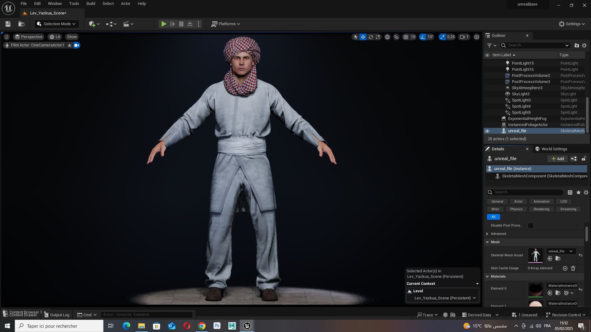Open viewport options hamburger menu
The width and height of the screenshot is (591, 332).
(x=6, y=37)
